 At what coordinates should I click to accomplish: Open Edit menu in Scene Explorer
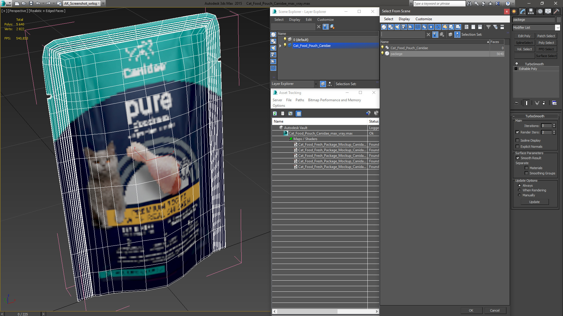(x=308, y=20)
